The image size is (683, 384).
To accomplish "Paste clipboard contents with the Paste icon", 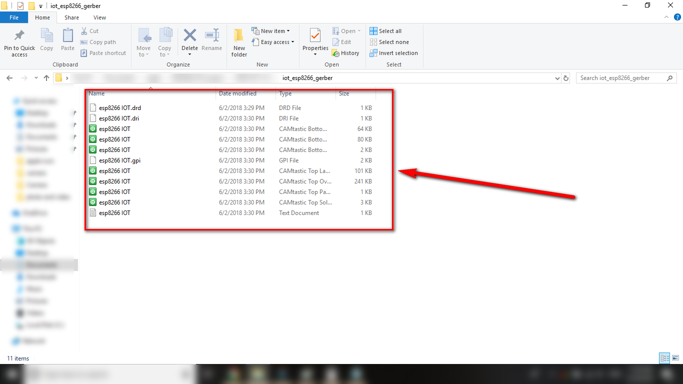I will (x=67, y=41).
